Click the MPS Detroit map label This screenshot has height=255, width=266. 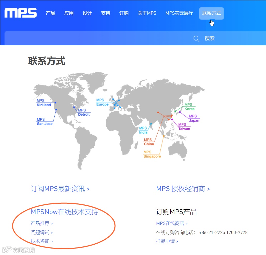(84, 112)
